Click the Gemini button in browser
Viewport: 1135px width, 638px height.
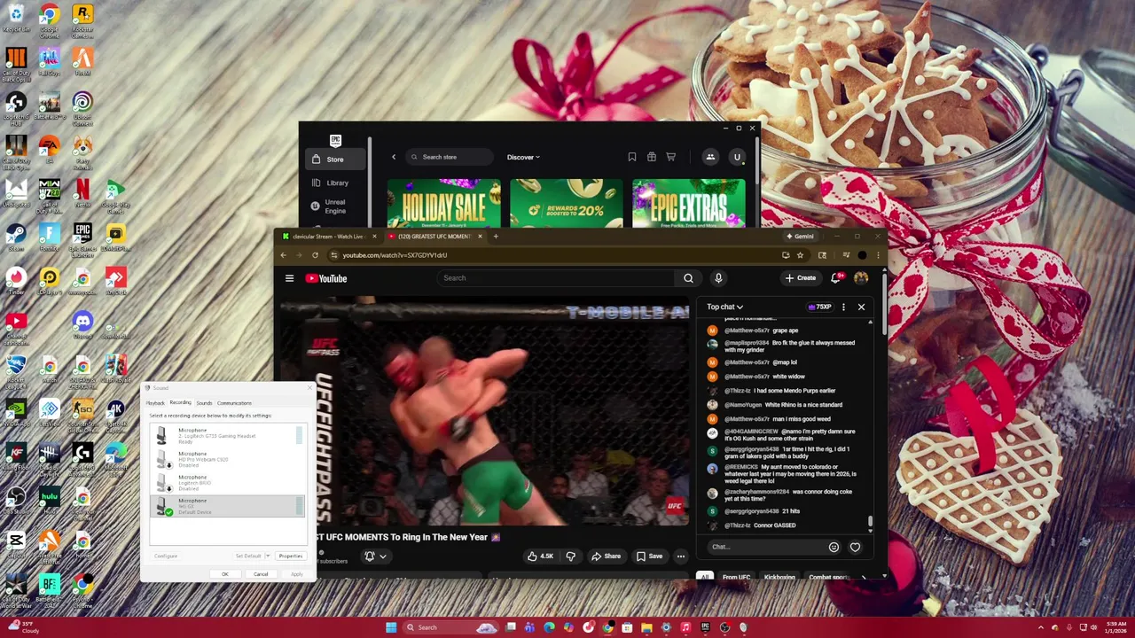tap(799, 237)
